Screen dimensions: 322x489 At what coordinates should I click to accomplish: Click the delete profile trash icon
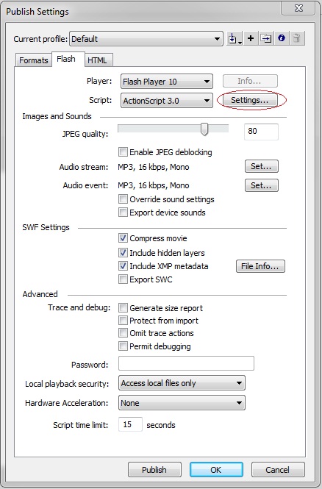coord(297,39)
